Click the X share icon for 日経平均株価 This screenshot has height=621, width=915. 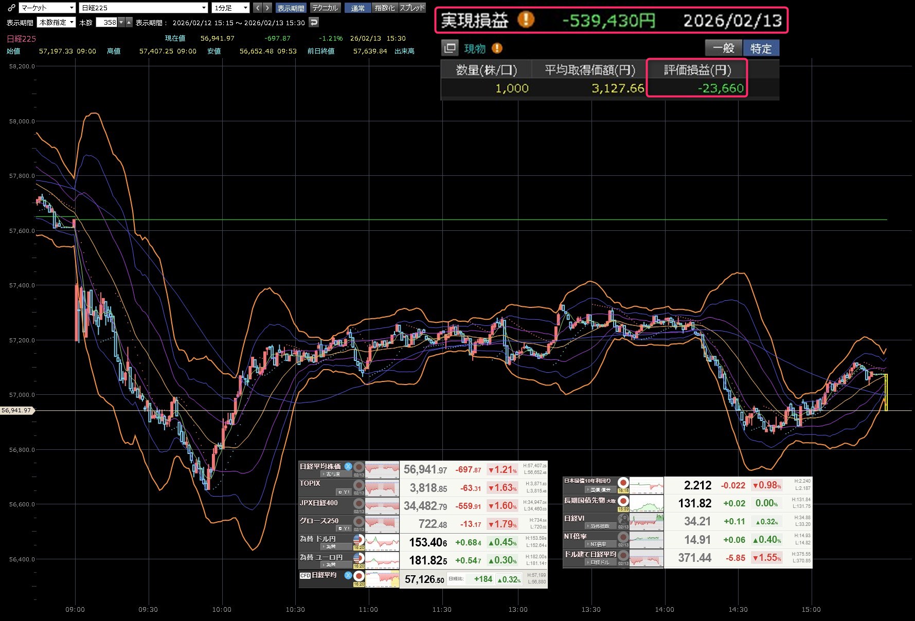[x=348, y=466]
